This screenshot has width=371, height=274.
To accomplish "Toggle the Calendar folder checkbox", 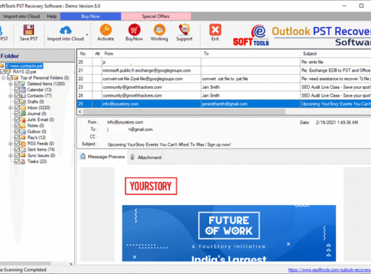I will point(17,90).
